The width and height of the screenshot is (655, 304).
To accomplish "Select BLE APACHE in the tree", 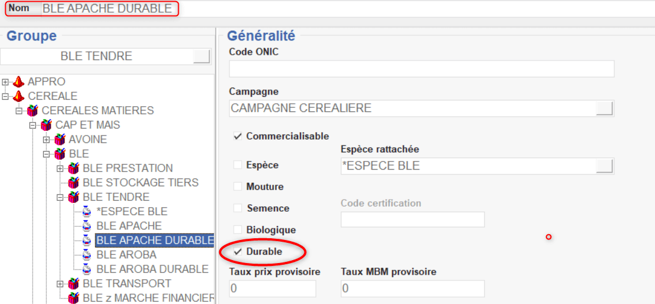I will tap(129, 226).
